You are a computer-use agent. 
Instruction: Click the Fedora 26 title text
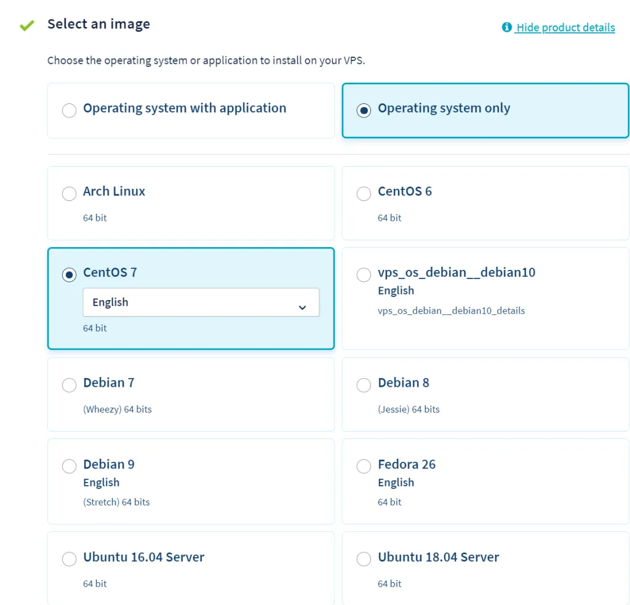407,464
